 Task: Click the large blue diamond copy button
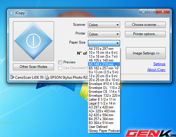(33, 41)
